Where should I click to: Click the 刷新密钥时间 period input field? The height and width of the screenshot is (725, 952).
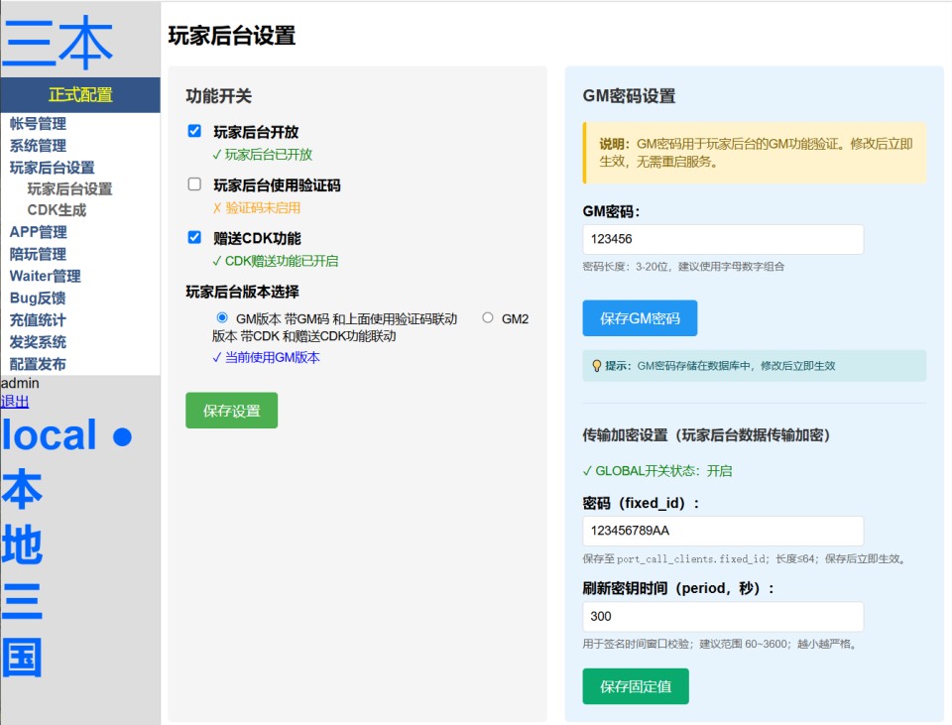pyautogui.click(x=723, y=616)
